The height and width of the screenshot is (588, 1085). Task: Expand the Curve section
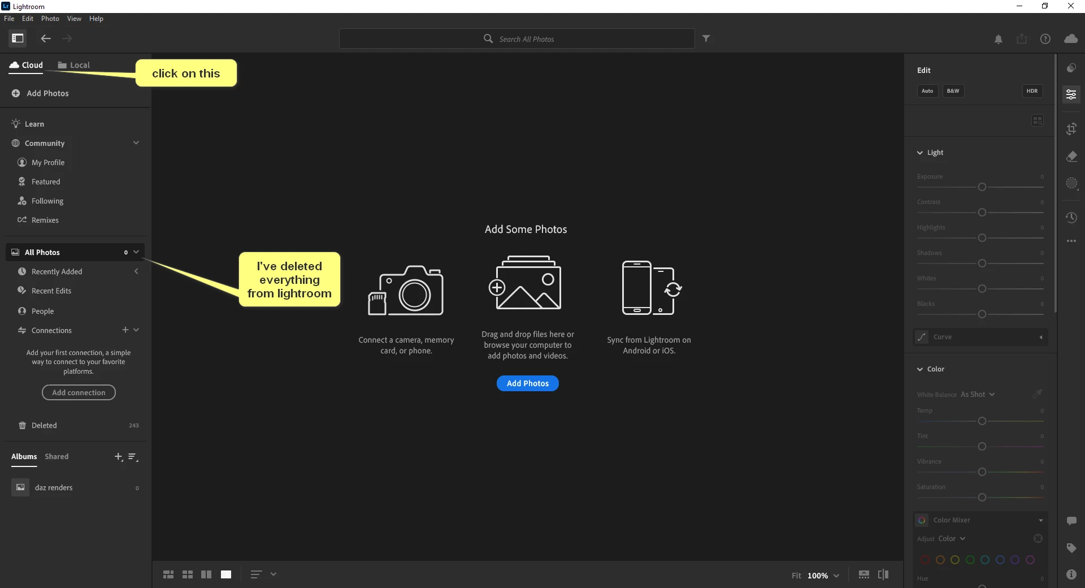pos(1041,337)
